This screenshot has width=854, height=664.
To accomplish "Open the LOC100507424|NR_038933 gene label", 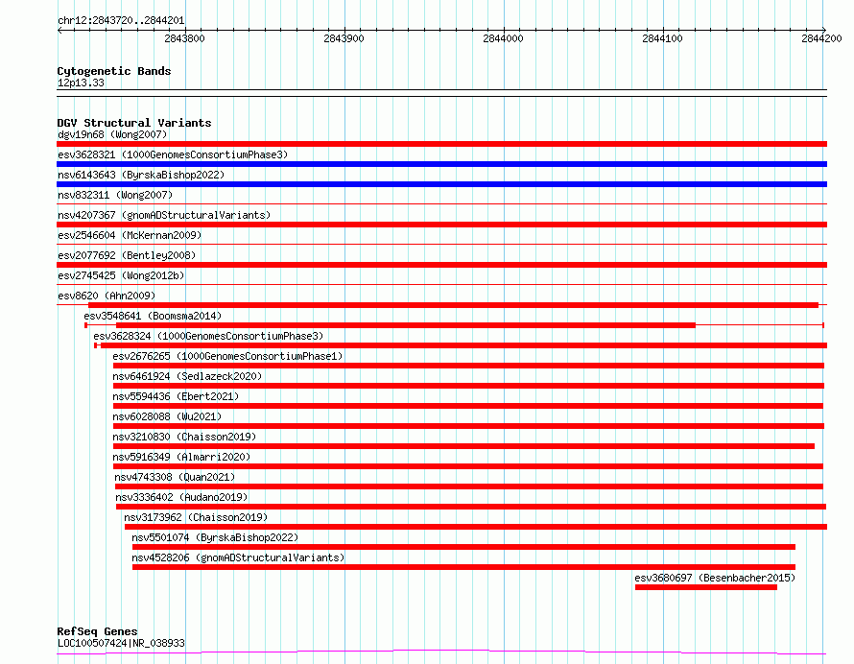I will pos(121,643).
